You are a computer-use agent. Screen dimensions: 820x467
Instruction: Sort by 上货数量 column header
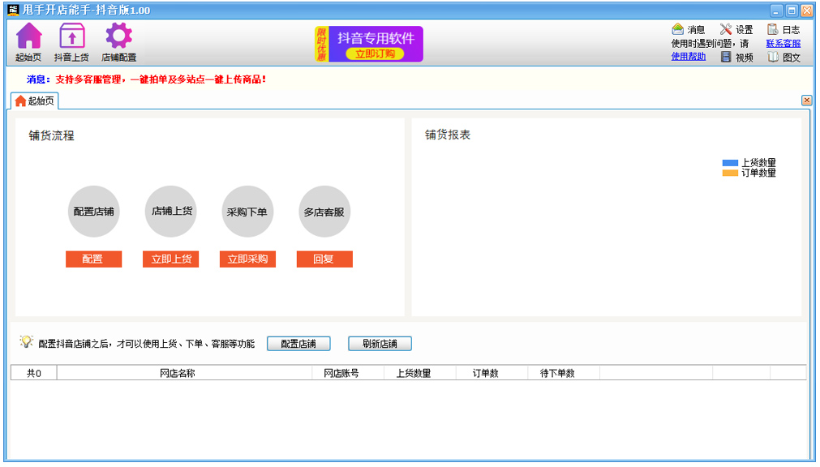click(x=420, y=373)
